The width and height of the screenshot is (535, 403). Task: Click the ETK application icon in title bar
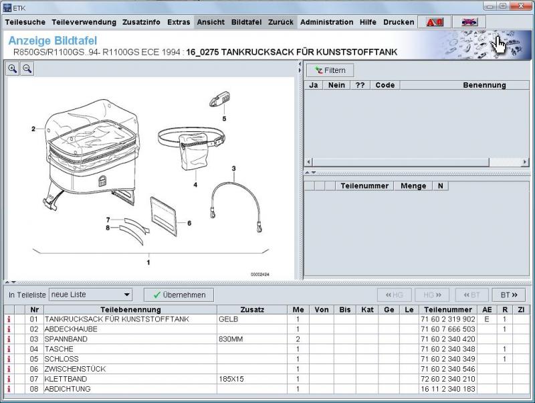point(7,7)
